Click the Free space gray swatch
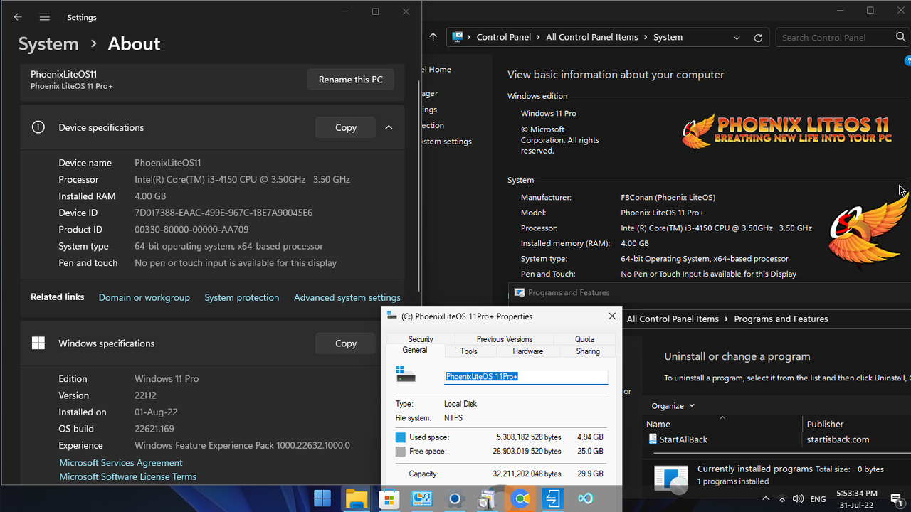The height and width of the screenshot is (512, 911). 400,452
